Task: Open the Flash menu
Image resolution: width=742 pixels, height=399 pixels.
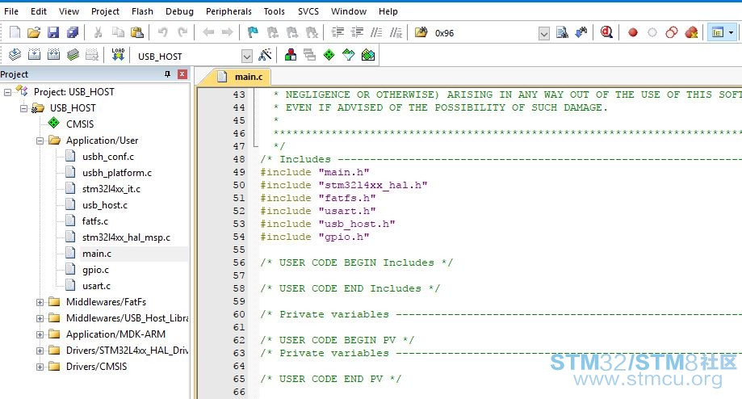Action: pyautogui.click(x=142, y=11)
